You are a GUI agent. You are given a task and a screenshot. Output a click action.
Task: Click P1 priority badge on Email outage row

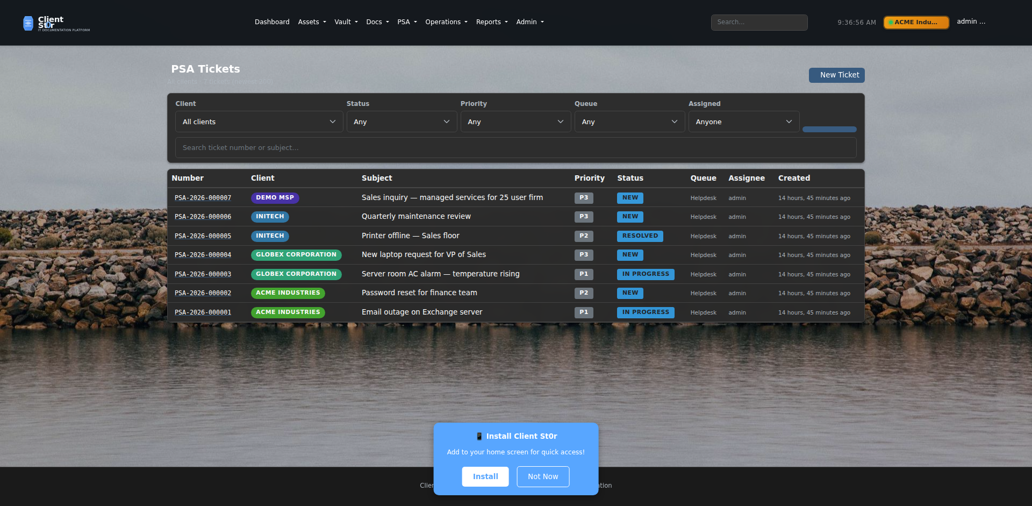[584, 312]
